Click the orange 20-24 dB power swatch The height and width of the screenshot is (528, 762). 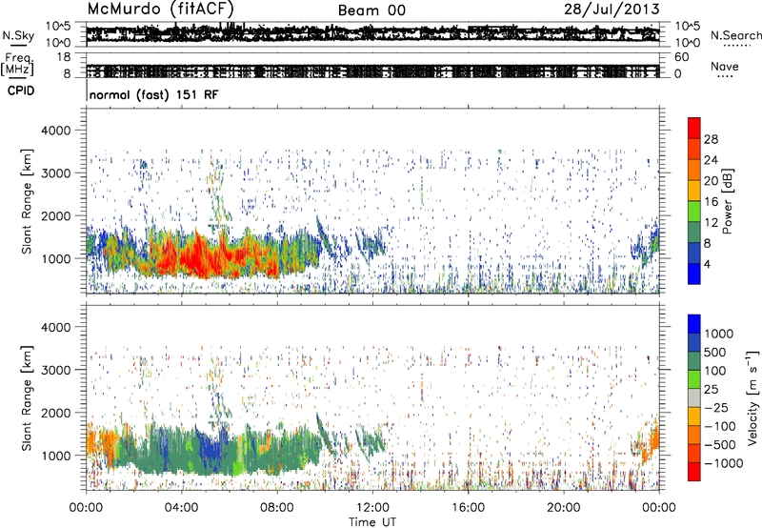pyautogui.click(x=694, y=170)
